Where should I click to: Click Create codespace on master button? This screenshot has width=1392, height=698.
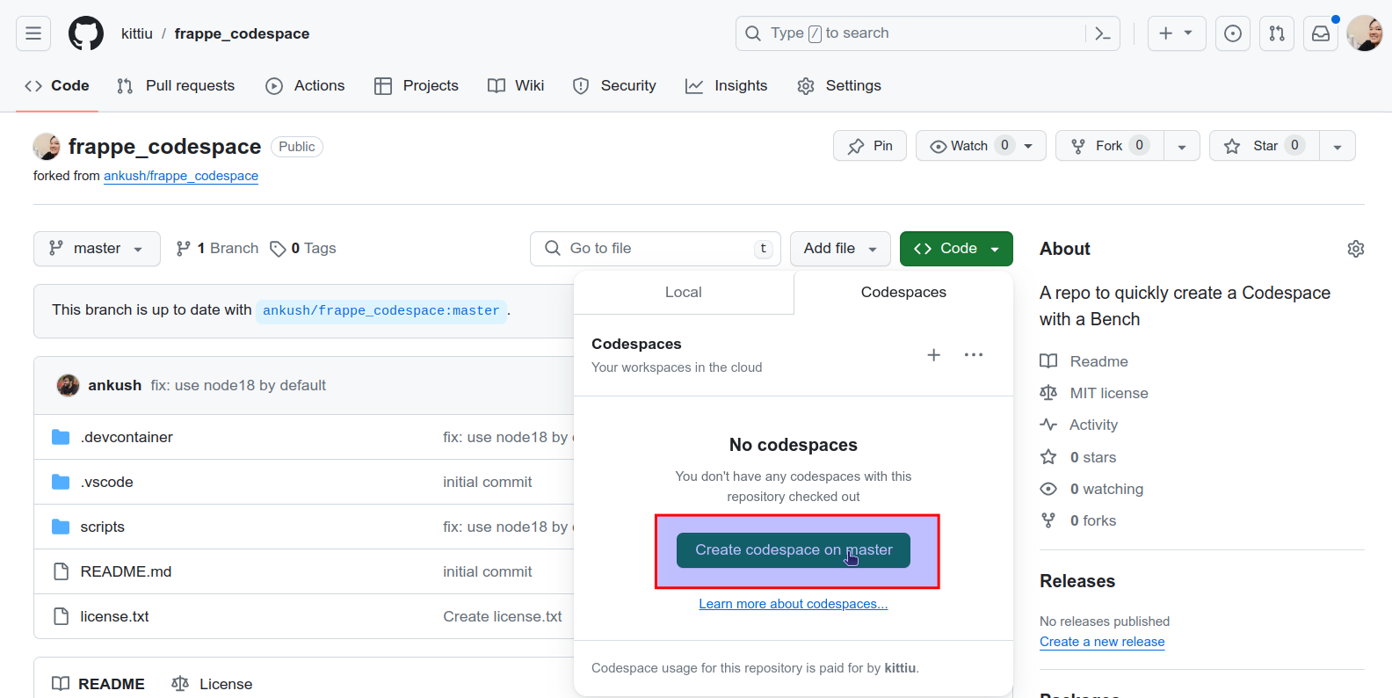click(x=794, y=550)
